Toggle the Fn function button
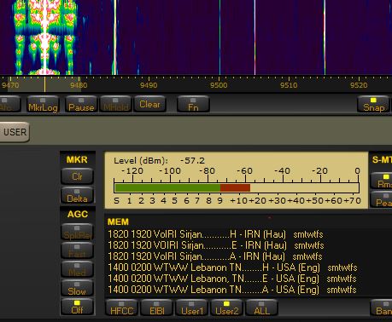Screen dimensions: 392x322 193,104
